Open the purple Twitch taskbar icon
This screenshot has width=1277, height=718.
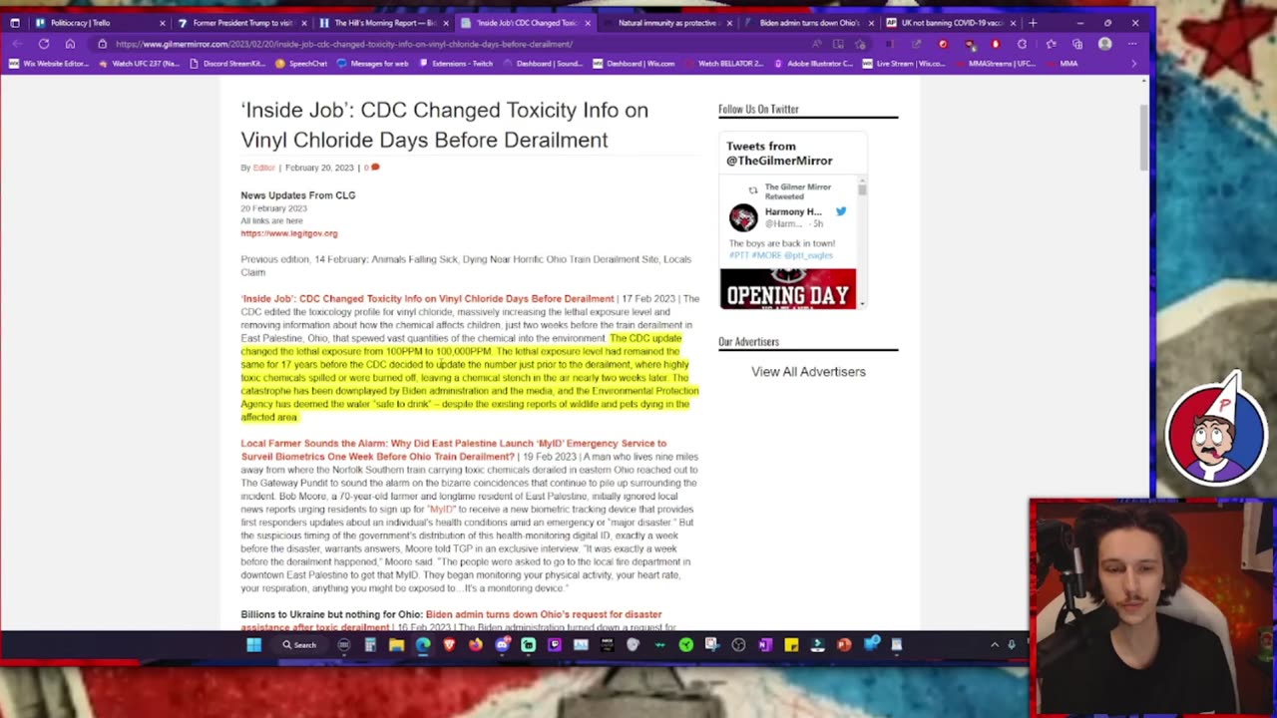pyautogui.click(x=555, y=645)
